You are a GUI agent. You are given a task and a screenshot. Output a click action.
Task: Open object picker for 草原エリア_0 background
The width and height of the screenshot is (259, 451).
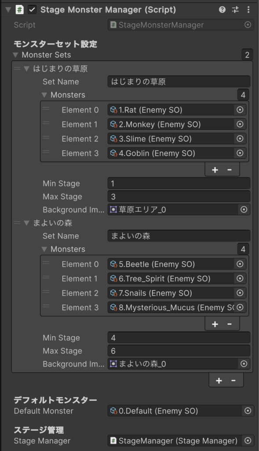[x=244, y=210]
